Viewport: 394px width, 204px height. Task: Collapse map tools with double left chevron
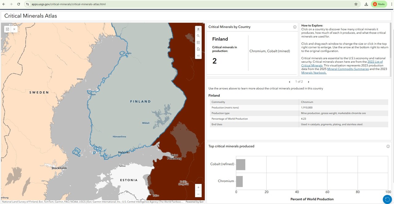click(x=198, y=56)
